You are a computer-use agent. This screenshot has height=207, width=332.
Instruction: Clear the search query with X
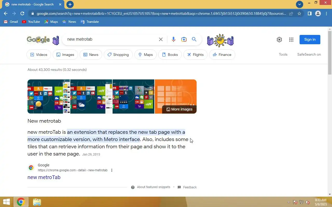[x=161, y=39]
